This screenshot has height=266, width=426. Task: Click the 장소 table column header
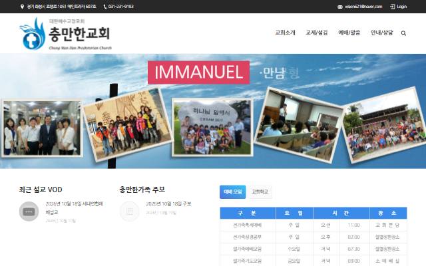[x=388, y=213]
